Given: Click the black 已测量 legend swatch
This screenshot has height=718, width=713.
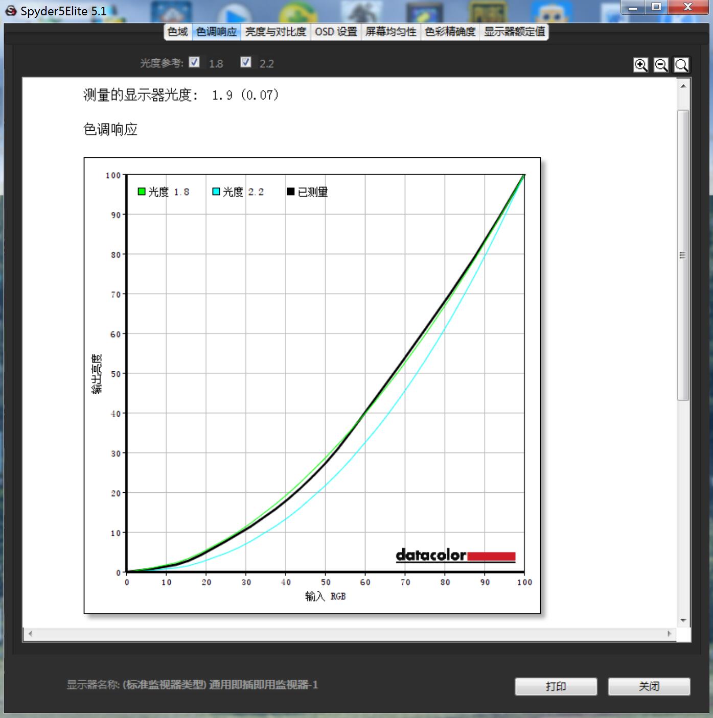Looking at the screenshot, I should point(291,192).
